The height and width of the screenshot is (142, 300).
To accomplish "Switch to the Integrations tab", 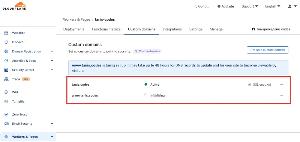I will (172, 29).
